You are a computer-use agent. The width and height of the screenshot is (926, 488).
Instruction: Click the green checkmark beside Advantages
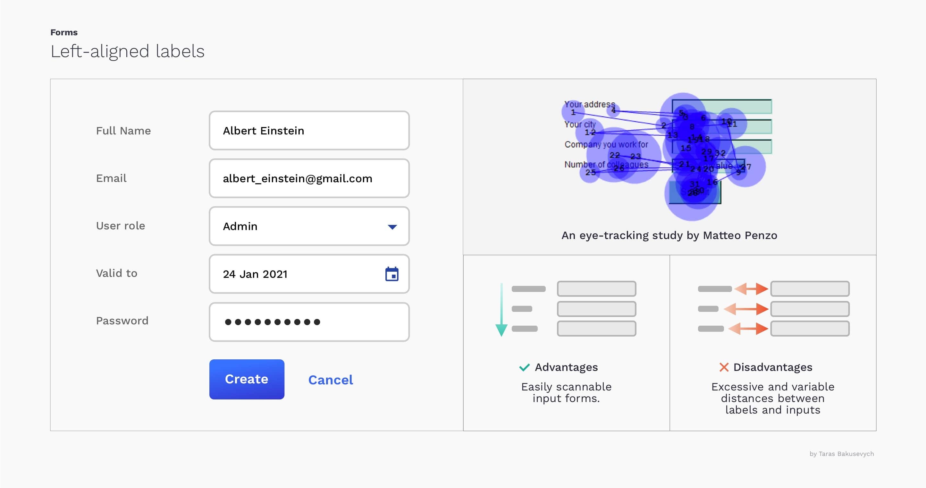[525, 367]
